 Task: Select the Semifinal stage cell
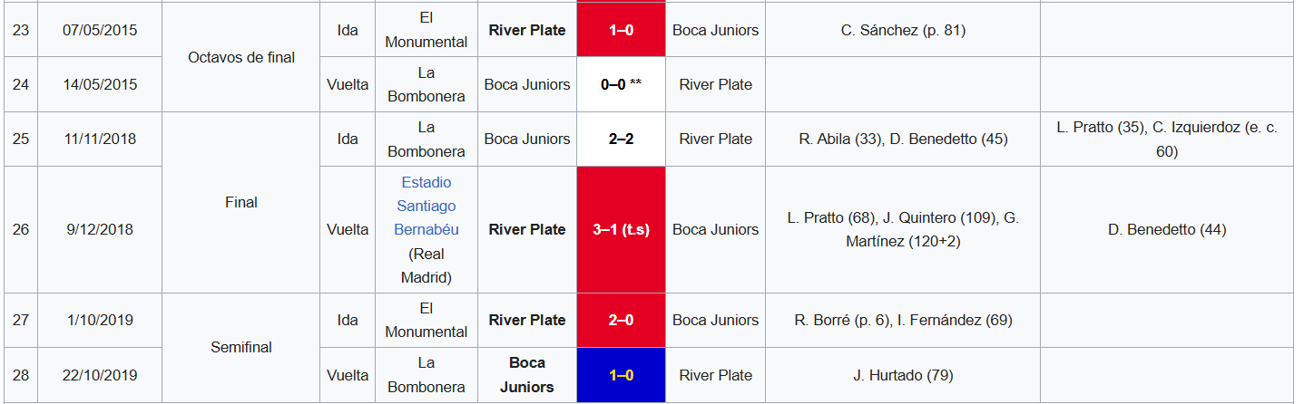click(241, 348)
